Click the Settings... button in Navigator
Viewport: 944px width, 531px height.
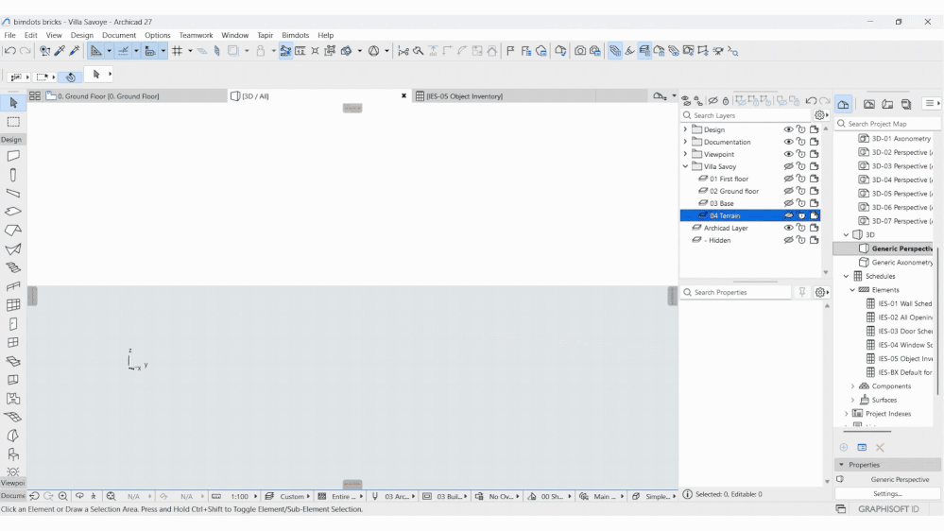(887, 493)
